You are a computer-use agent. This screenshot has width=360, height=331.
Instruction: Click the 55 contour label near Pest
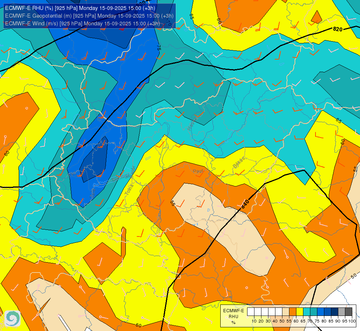[x=173, y=203]
